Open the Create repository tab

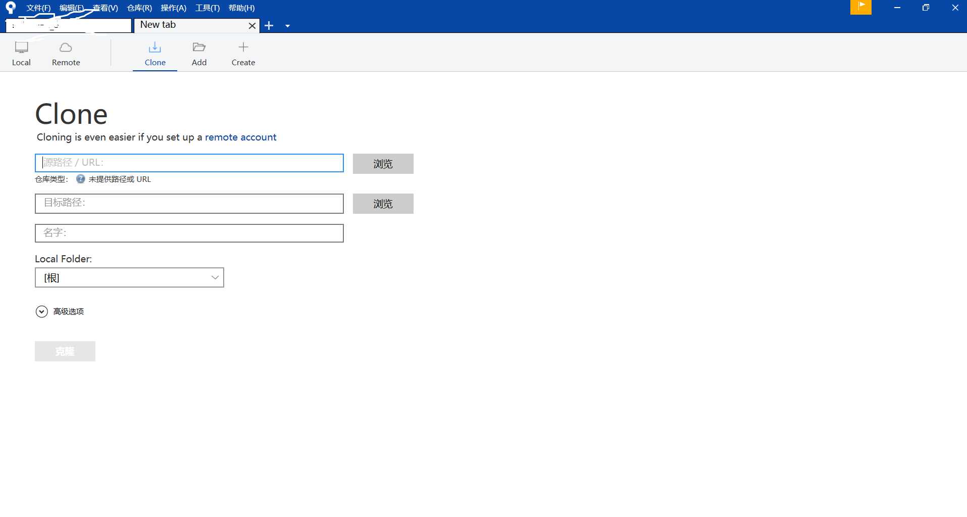click(243, 54)
